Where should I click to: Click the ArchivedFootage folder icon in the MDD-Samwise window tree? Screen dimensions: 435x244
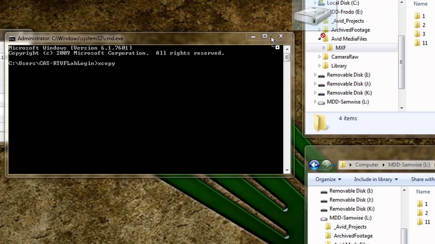coord(328,236)
